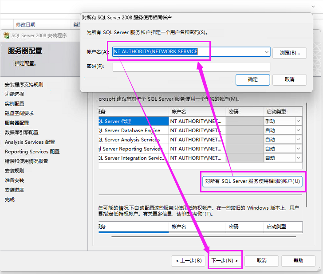Select 安装规则 in the wizard steps list
Viewport: 323px width, 274px height.
coord(14,171)
